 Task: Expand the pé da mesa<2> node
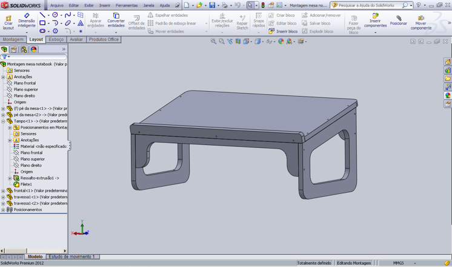3,115
